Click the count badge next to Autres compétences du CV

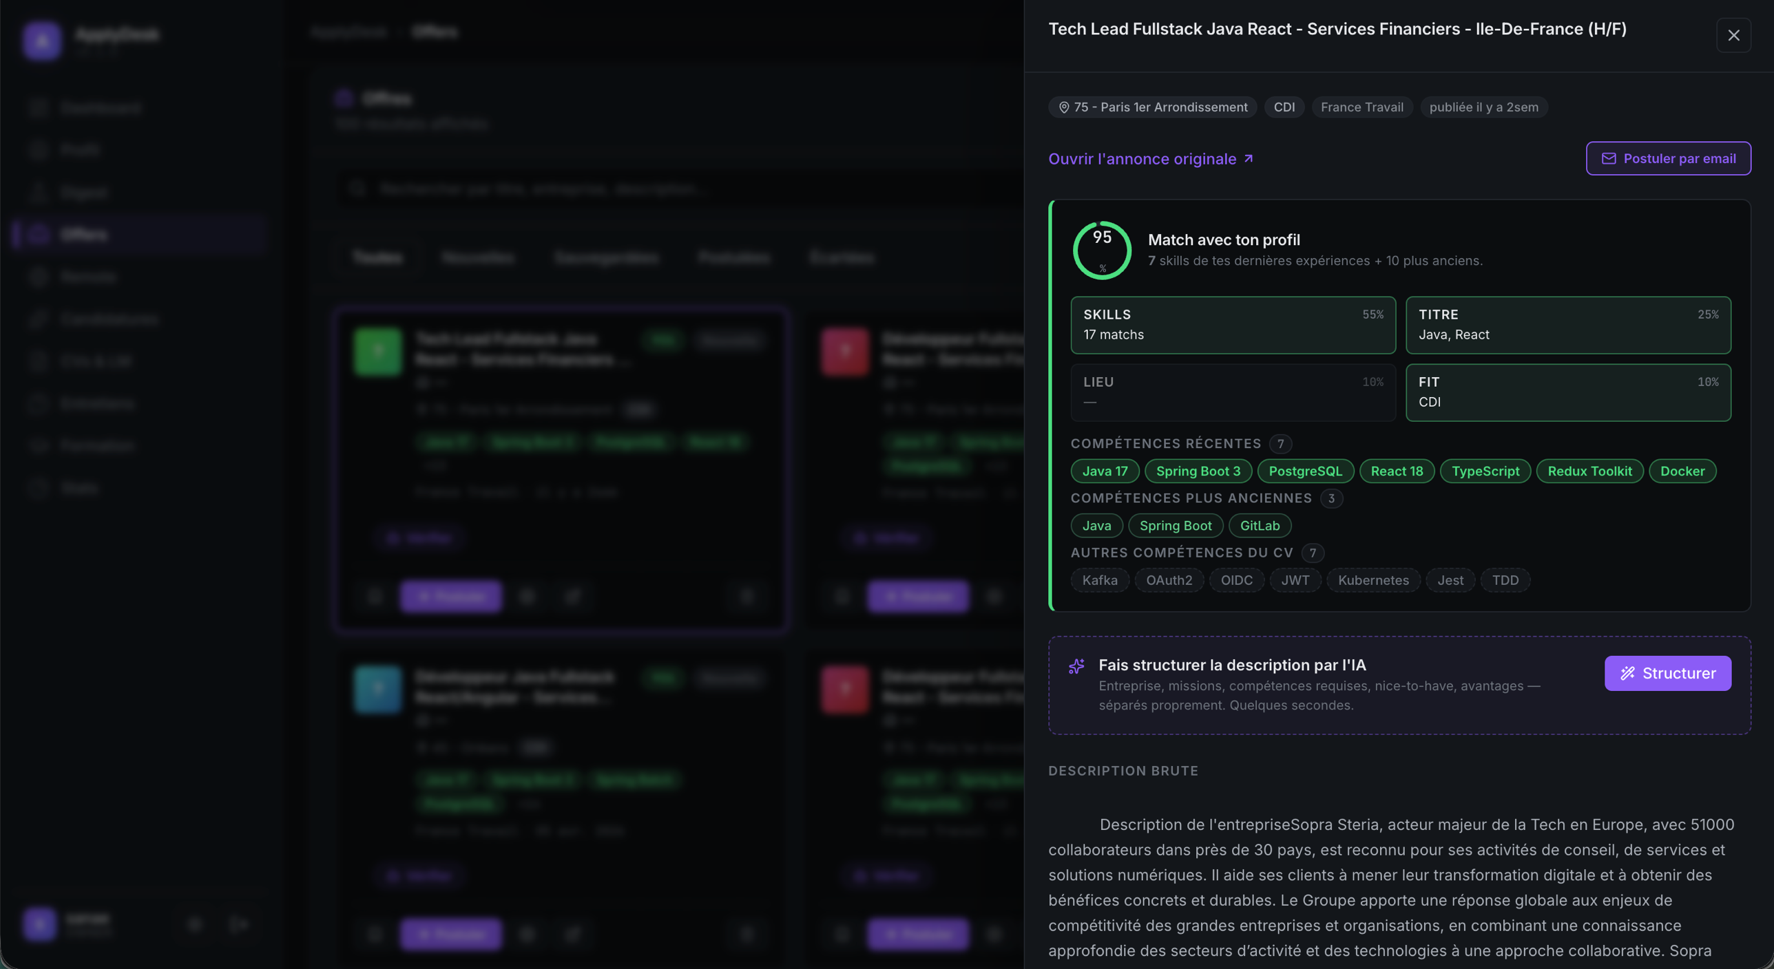pyautogui.click(x=1313, y=553)
